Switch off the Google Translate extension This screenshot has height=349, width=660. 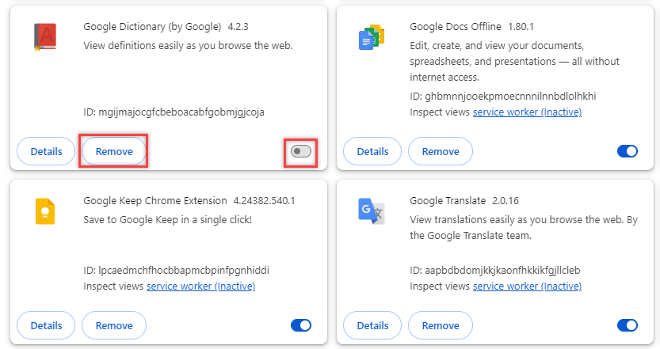tap(627, 325)
